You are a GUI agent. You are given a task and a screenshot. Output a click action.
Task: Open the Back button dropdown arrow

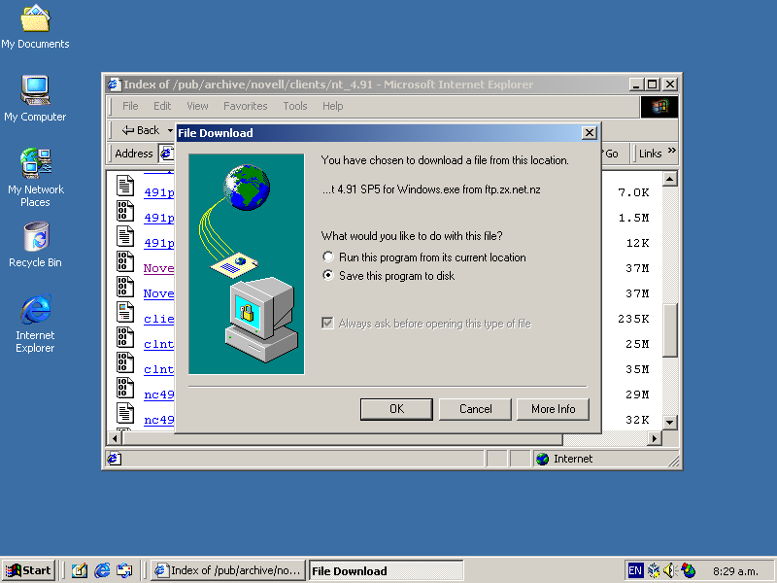click(170, 130)
